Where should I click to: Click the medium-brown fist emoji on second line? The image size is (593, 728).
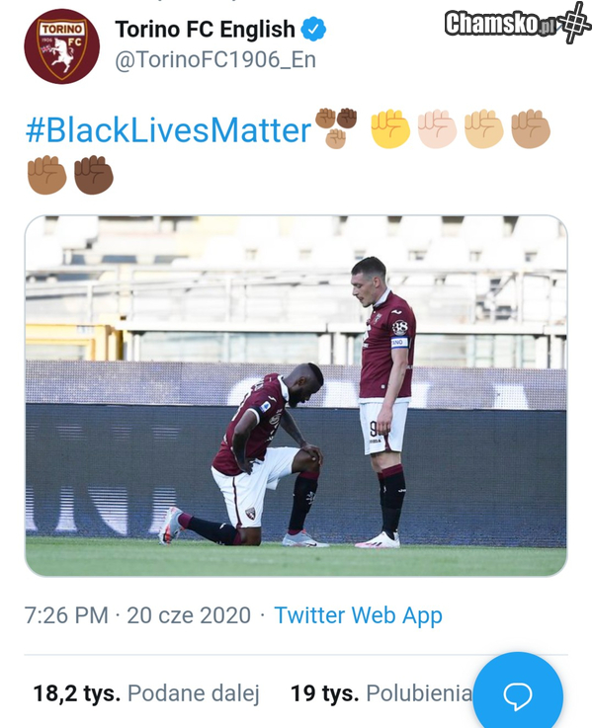pyautogui.click(x=46, y=175)
